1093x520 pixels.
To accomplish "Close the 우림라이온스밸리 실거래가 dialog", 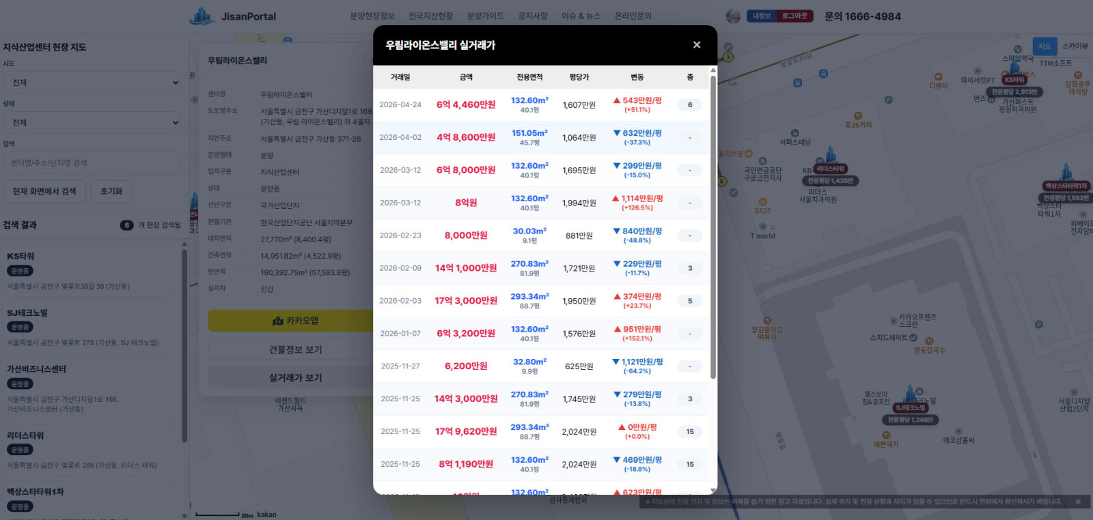I will 697,45.
